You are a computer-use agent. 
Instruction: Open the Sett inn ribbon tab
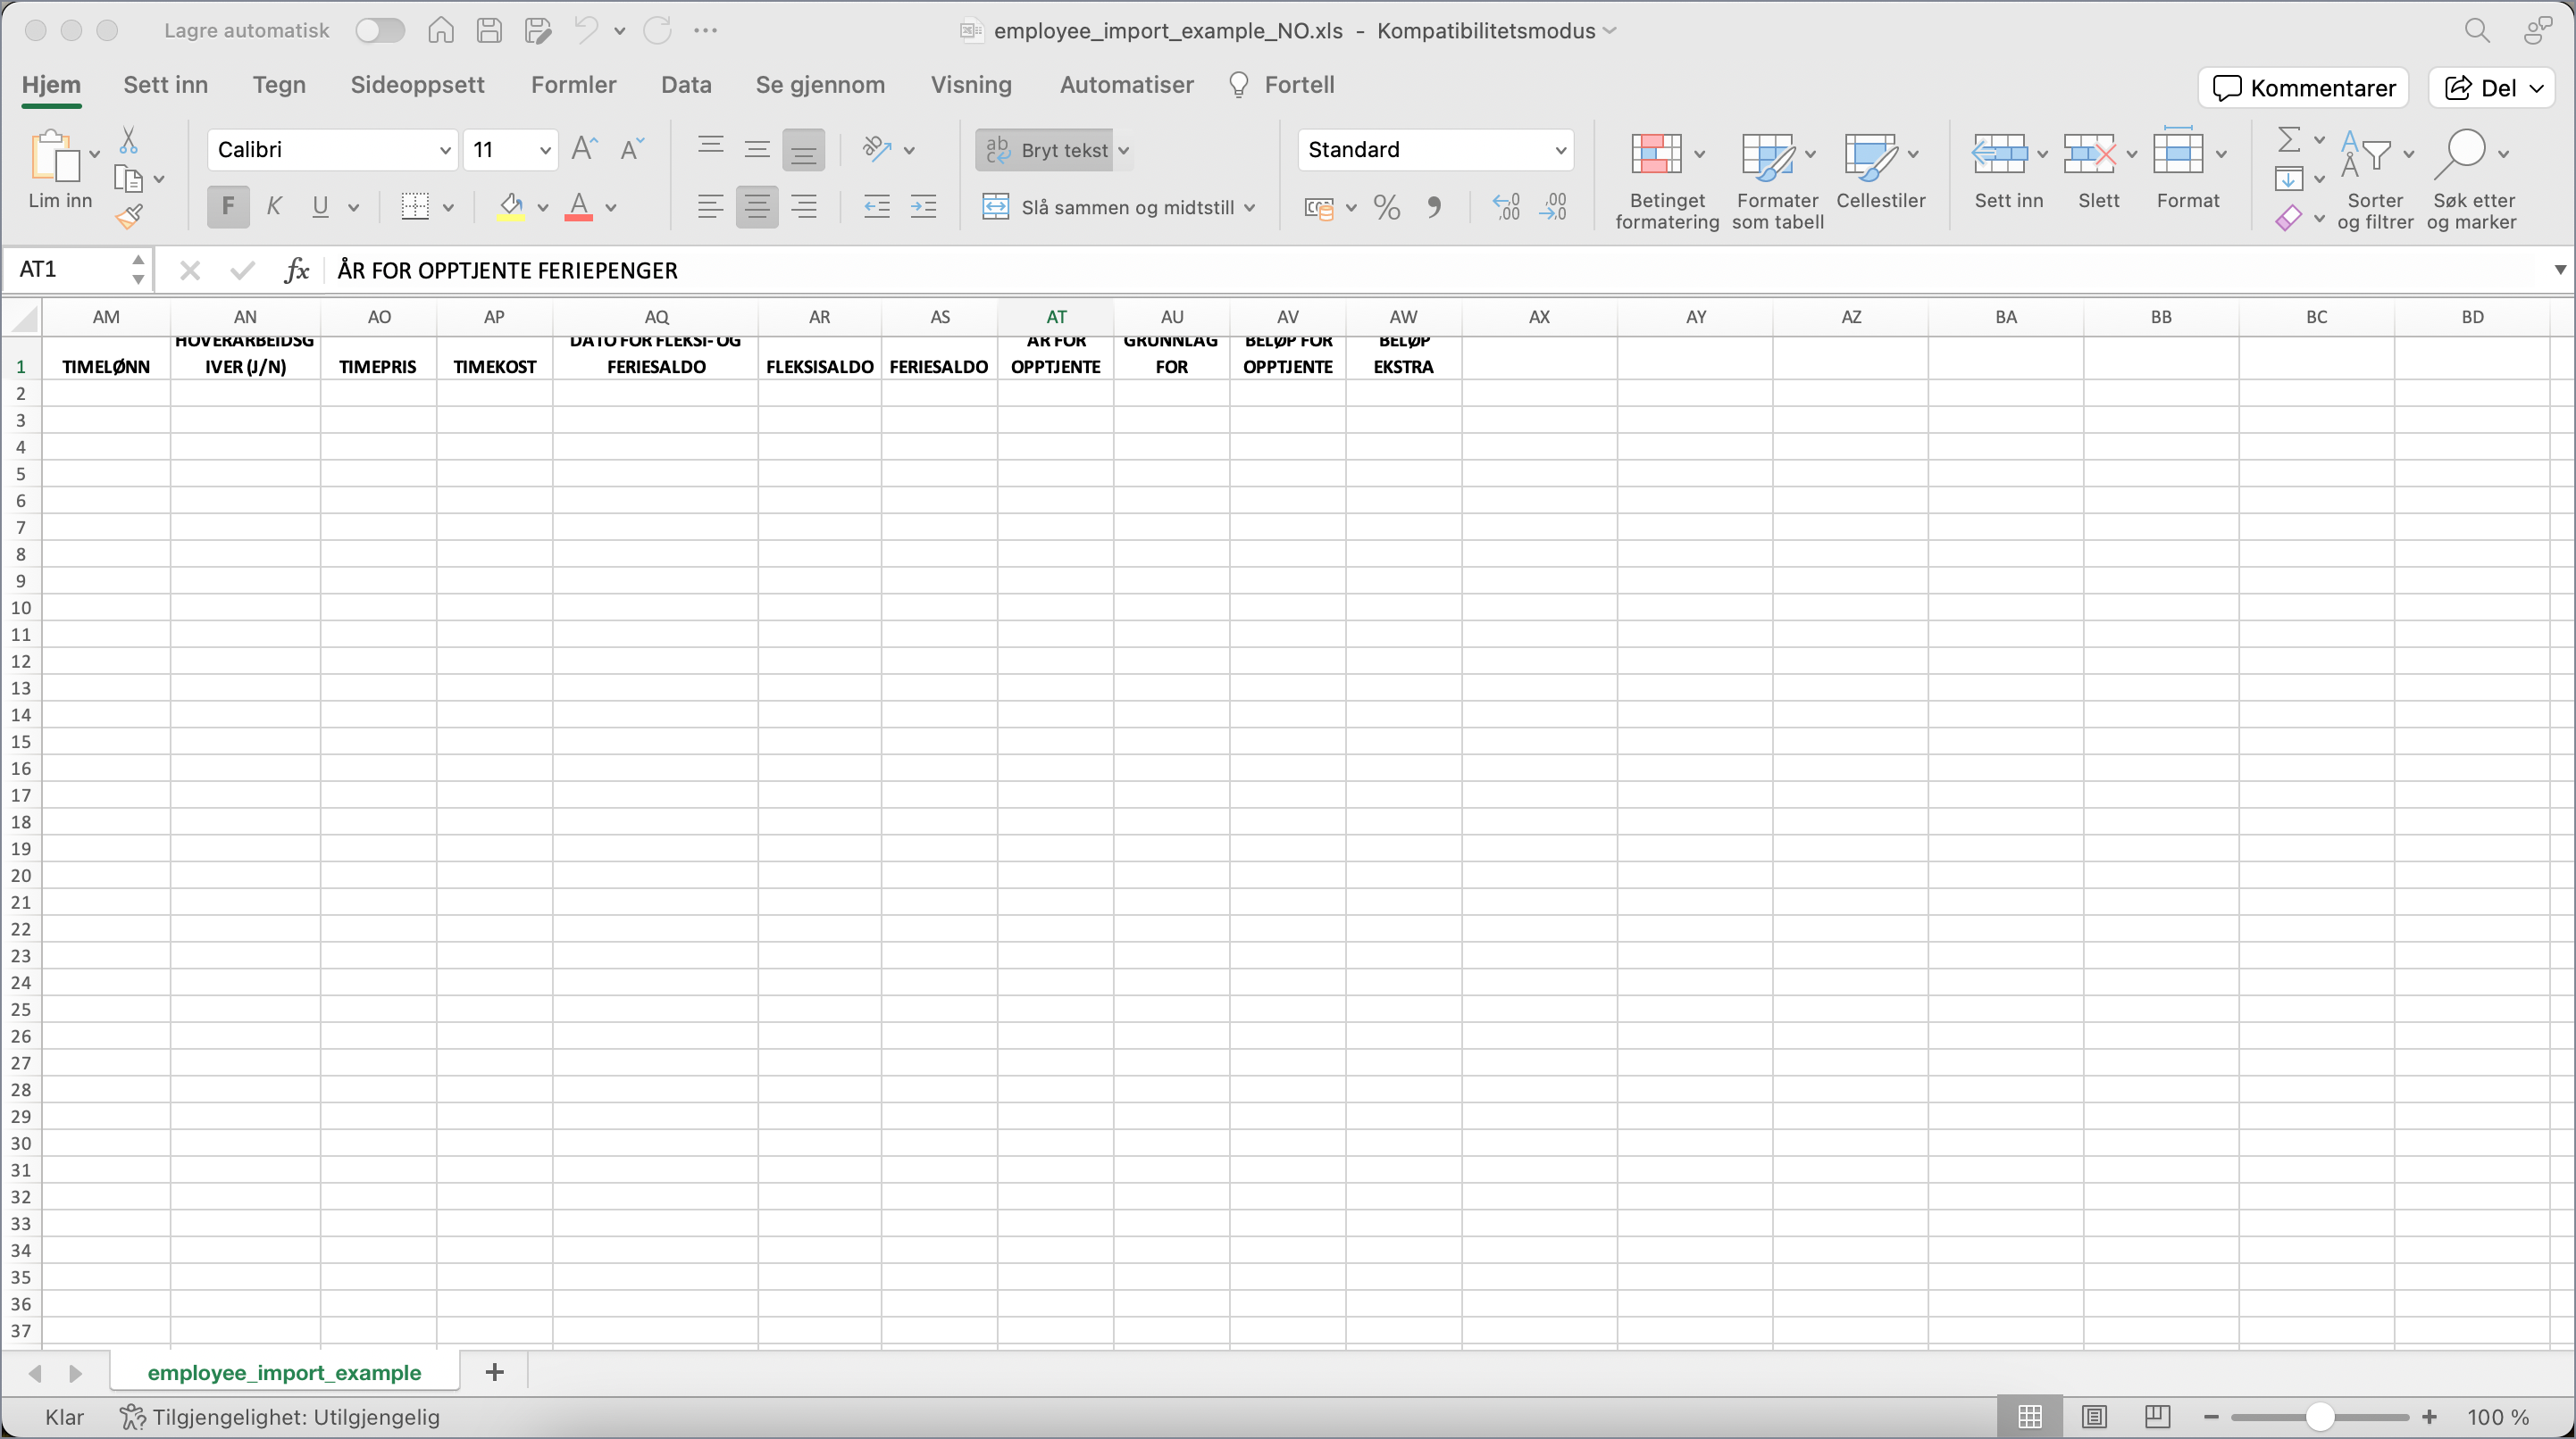click(166, 85)
